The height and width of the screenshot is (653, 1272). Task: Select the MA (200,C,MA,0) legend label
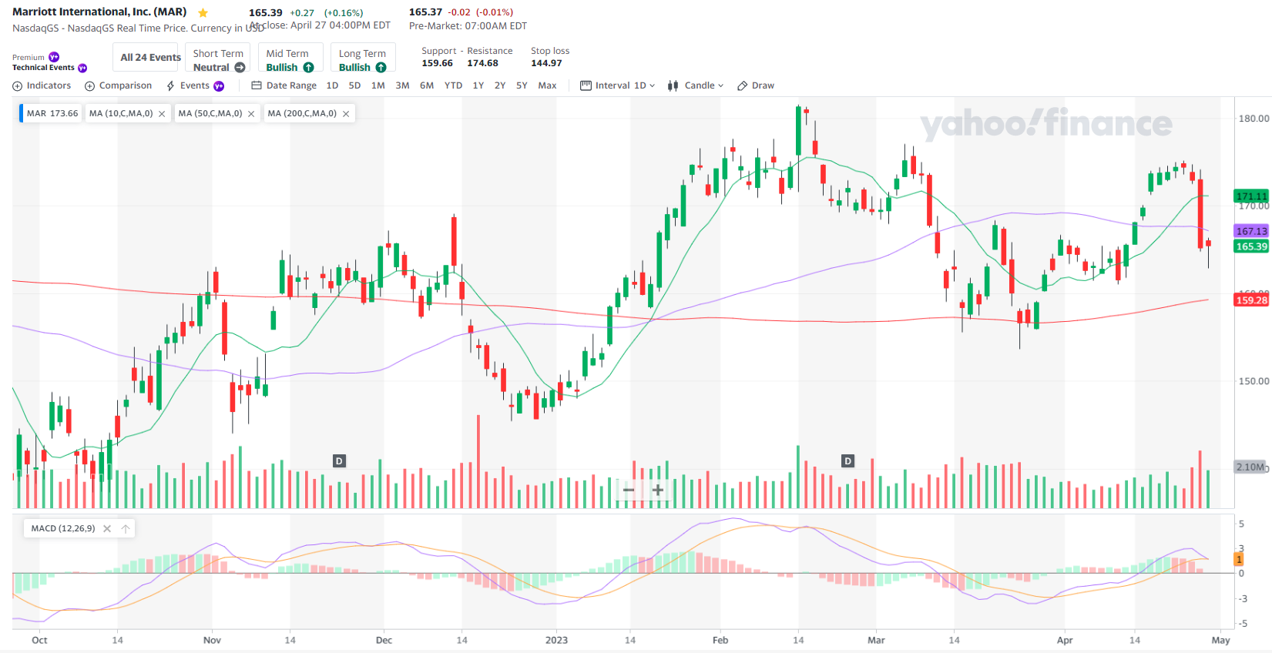[302, 114]
